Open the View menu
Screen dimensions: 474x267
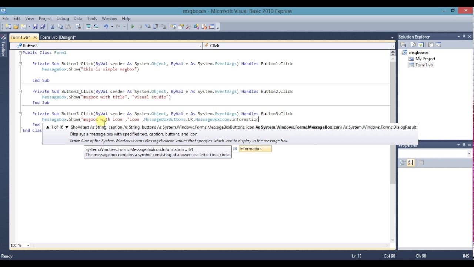point(30,19)
